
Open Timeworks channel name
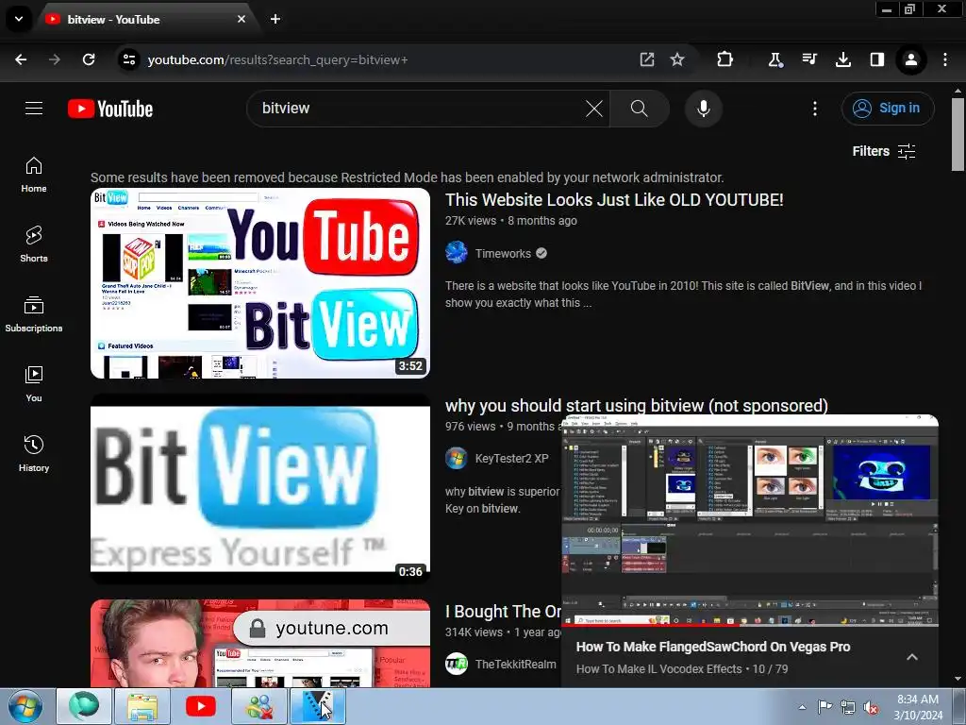click(x=503, y=253)
